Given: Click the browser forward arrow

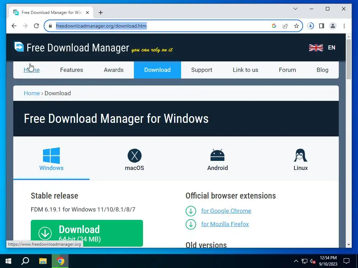Looking at the screenshot, I should [25, 26].
